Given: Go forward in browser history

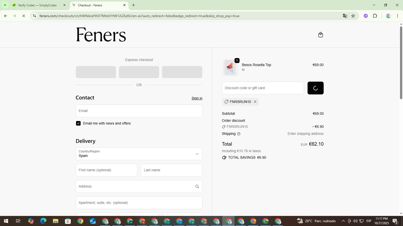Looking at the screenshot, I should coord(15,16).
